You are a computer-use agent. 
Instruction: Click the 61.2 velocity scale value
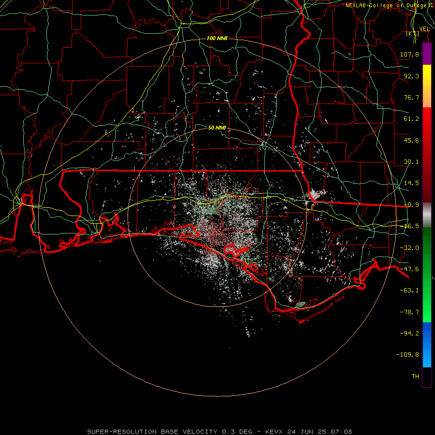click(411, 119)
